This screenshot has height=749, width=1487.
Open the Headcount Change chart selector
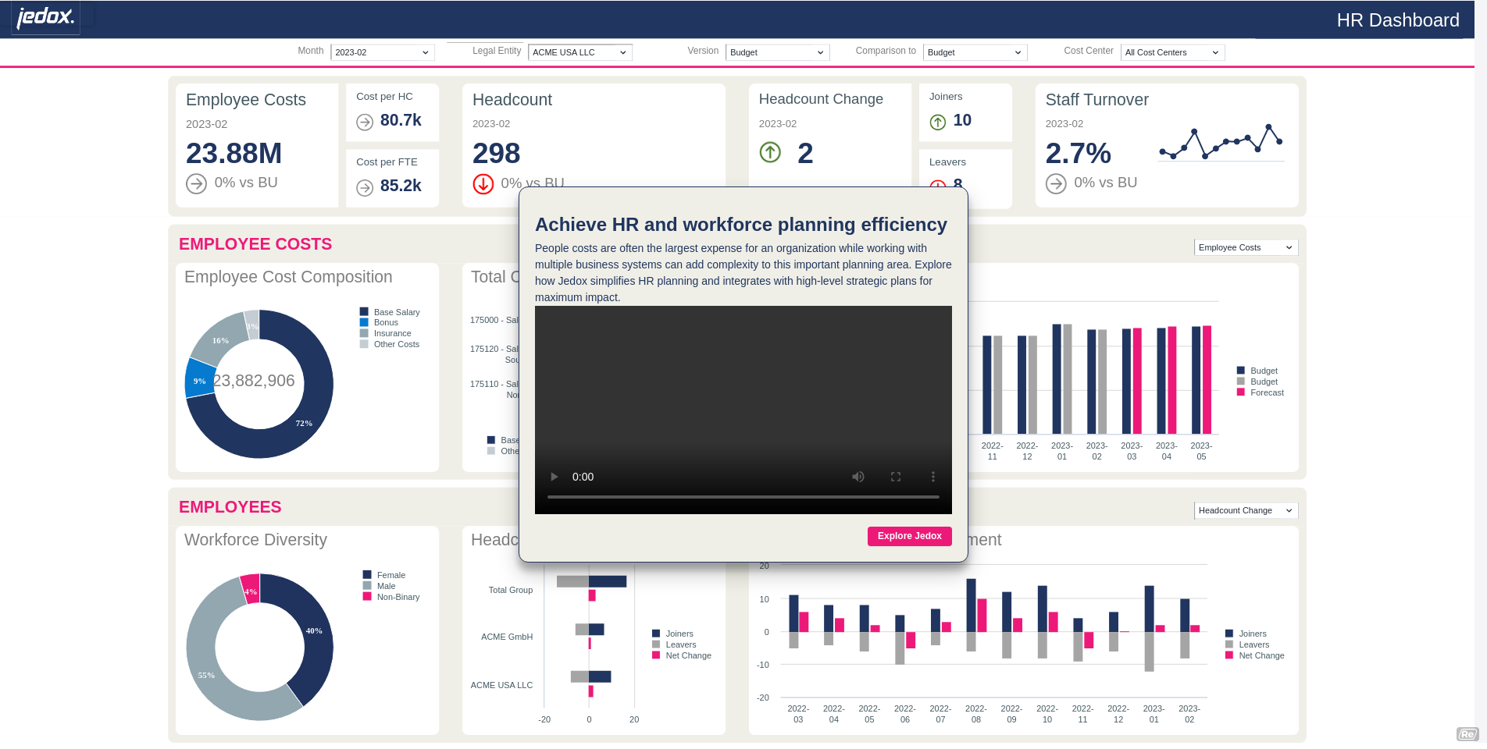pos(1245,510)
